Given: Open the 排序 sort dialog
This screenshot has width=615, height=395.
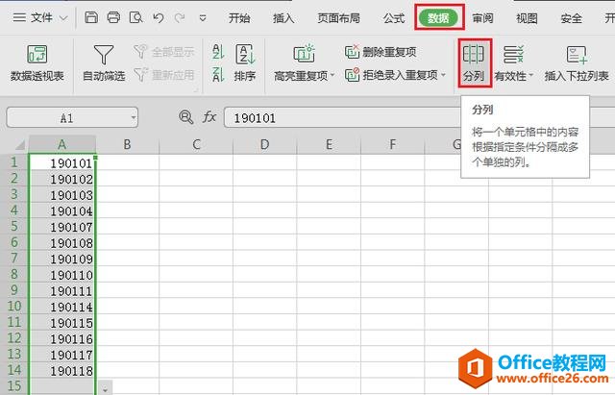Looking at the screenshot, I should (245, 63).
